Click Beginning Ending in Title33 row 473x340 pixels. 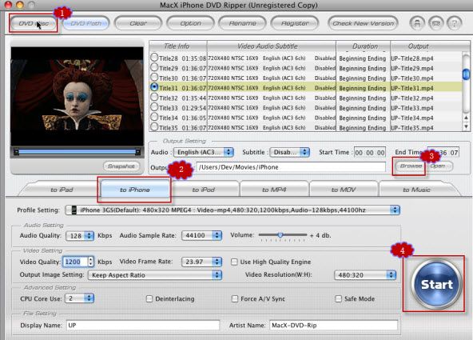tap(363, 108)
